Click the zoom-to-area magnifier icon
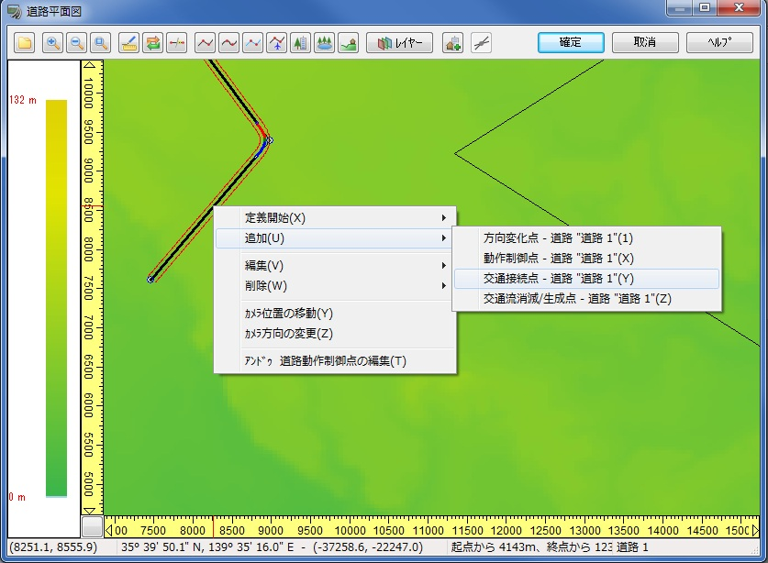This screenshot has height=563, width=768. 101,42
